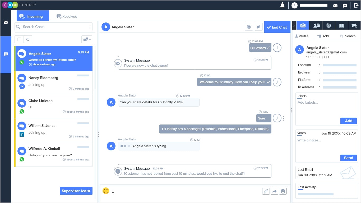Collapse the right side panel arrow
Screen dimensions: 361x203
point(294,26)
